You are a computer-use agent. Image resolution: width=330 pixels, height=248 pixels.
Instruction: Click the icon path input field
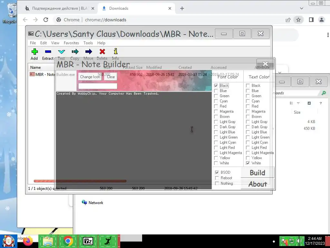click(98, 86)
